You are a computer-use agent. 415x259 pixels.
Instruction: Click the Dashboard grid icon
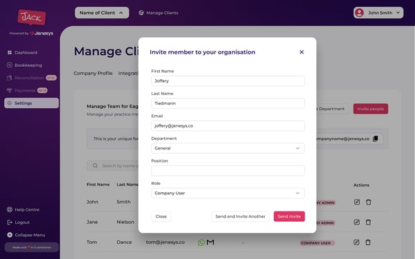point(10,52)
